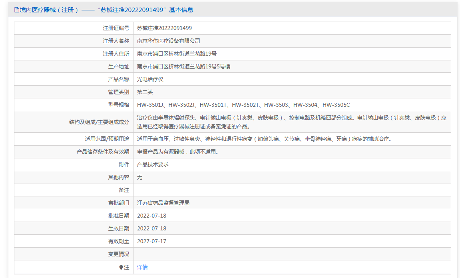The image size is (460, 278).
Task: Click the 适用范围/预期用途 label
Action: pyautogui.click(x=107, y=139)
